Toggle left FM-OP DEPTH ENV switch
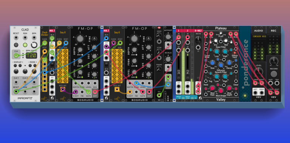This screenshot has width=290, height=143. 82,55
